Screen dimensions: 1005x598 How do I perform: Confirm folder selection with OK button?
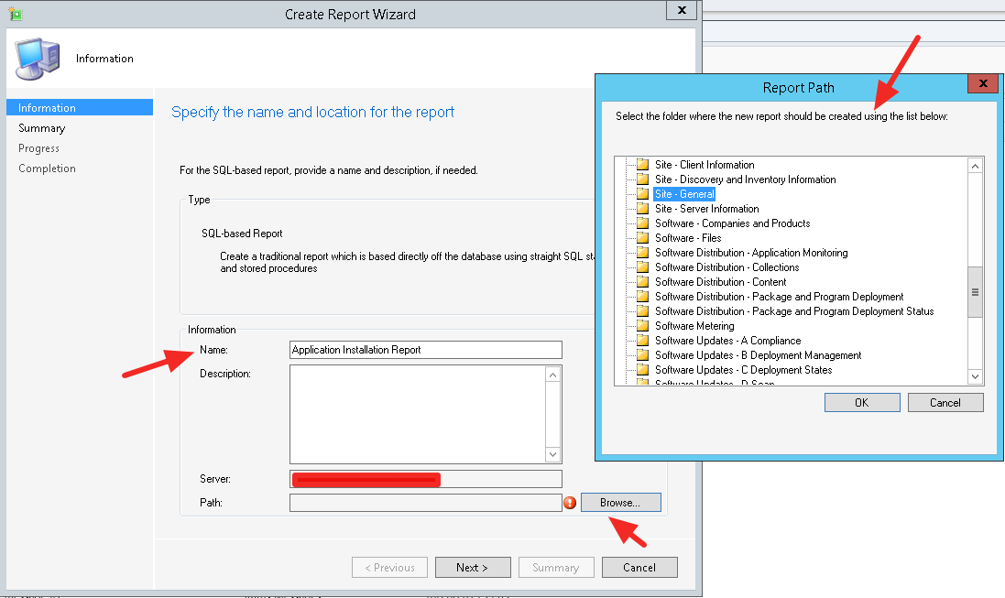click(x=861, y=403)
